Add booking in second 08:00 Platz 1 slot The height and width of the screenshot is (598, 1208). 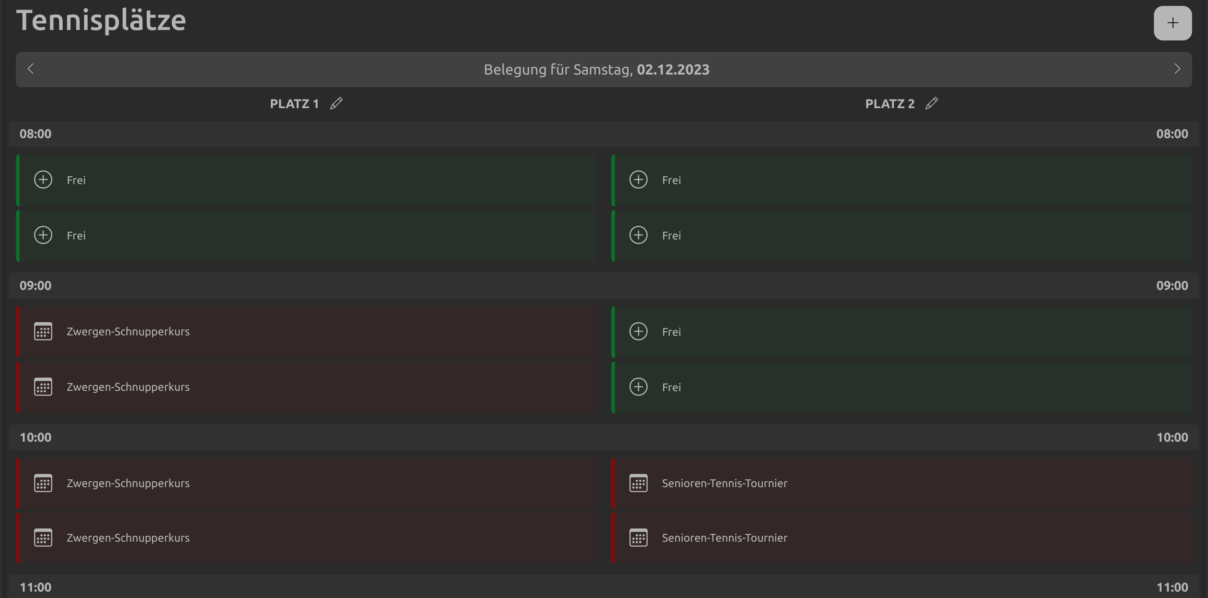43,235
